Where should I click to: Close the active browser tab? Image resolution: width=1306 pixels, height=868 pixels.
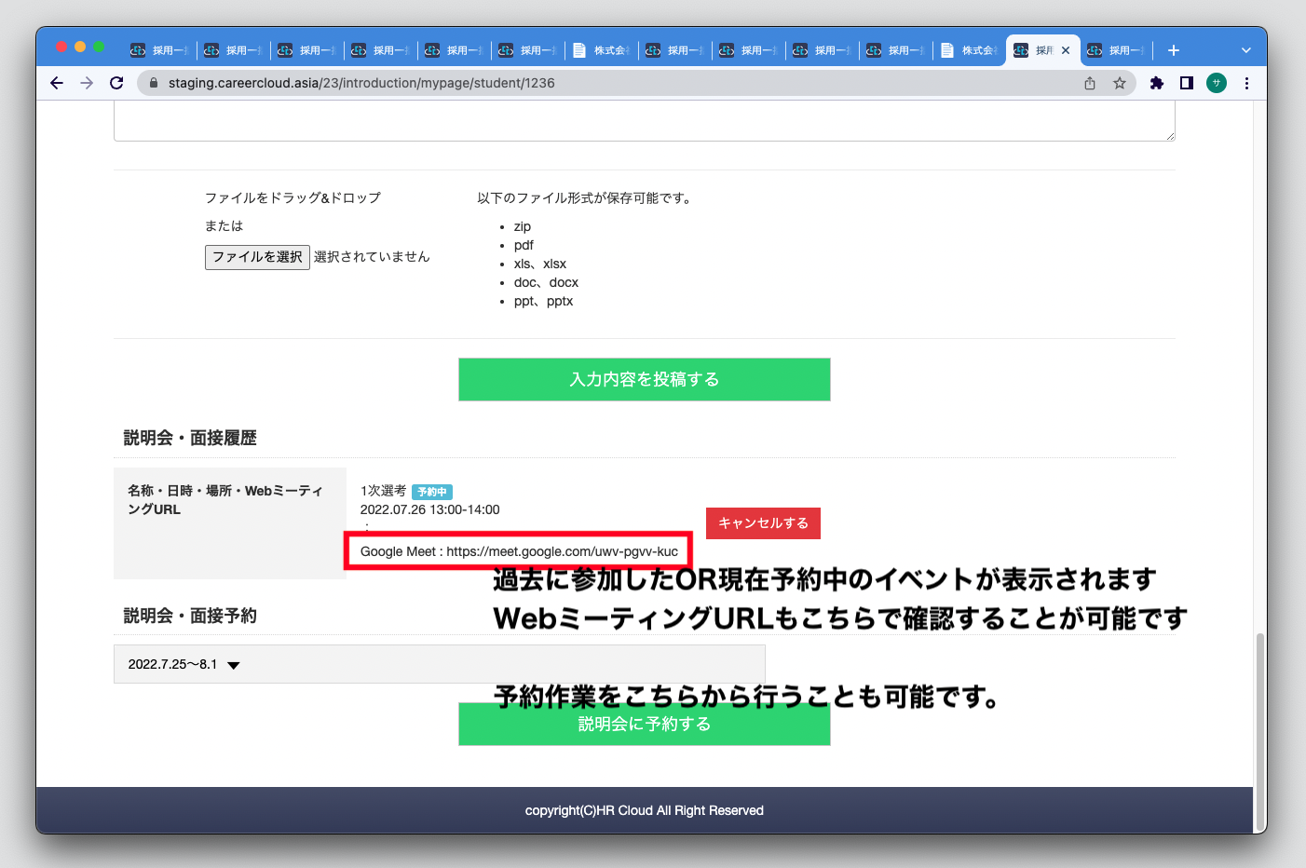point(1066,50)
